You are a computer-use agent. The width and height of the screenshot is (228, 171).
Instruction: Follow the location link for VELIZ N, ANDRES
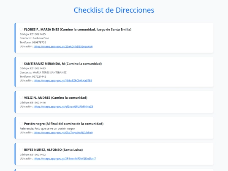[x=63, y=106]
